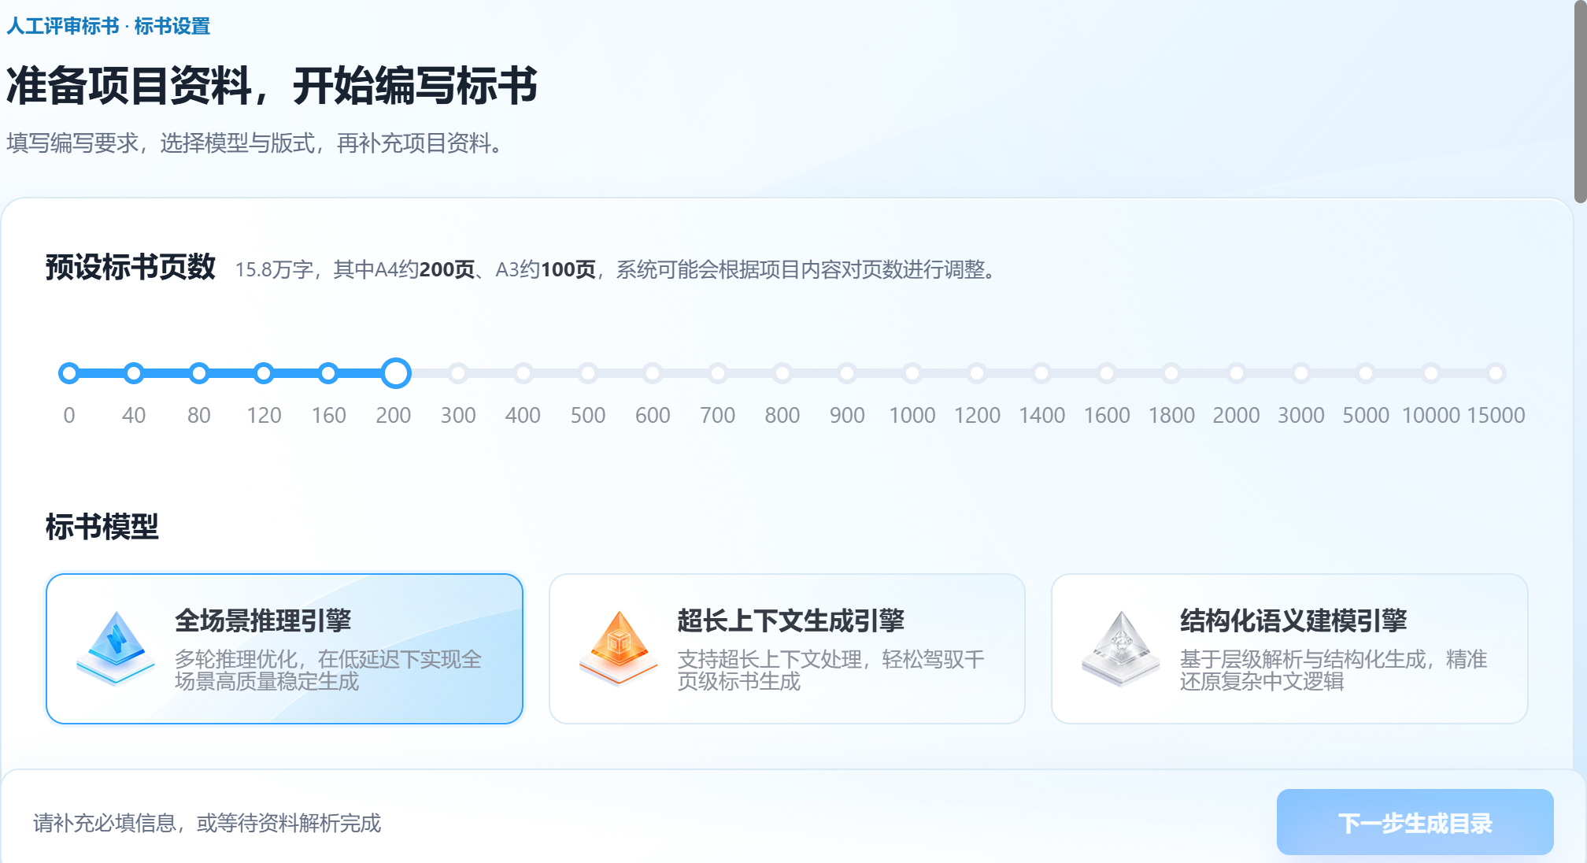1587x863 pixels.
Task: Set page slider to 40
Action: [x=134, y=373]
